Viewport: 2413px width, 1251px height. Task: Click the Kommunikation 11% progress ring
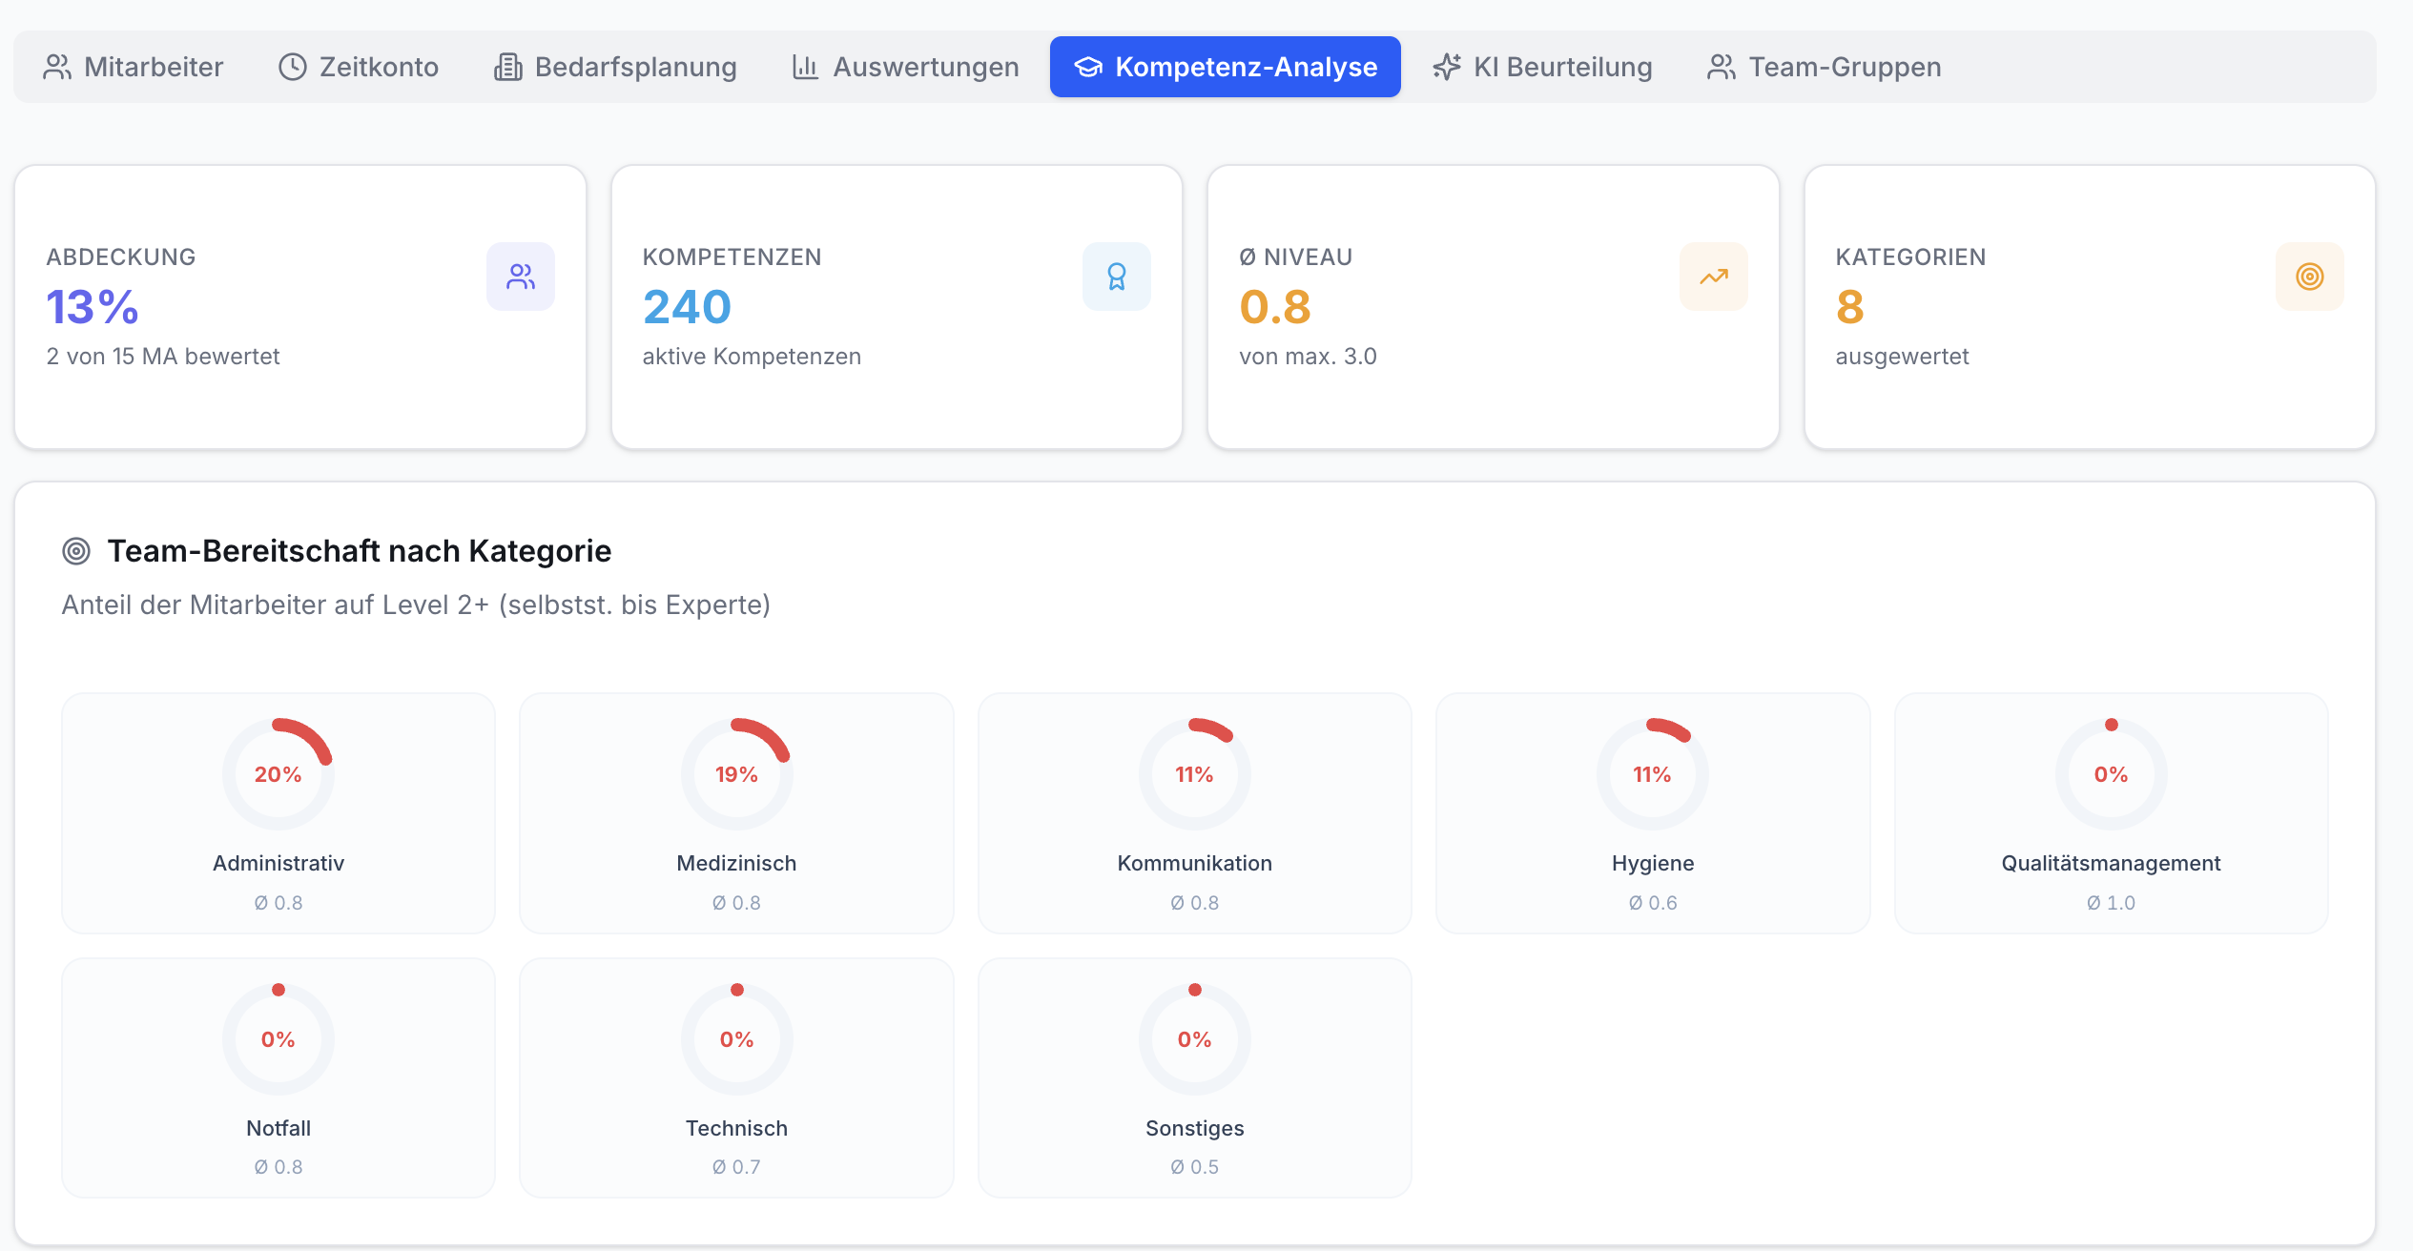[x=1194, y=774]
